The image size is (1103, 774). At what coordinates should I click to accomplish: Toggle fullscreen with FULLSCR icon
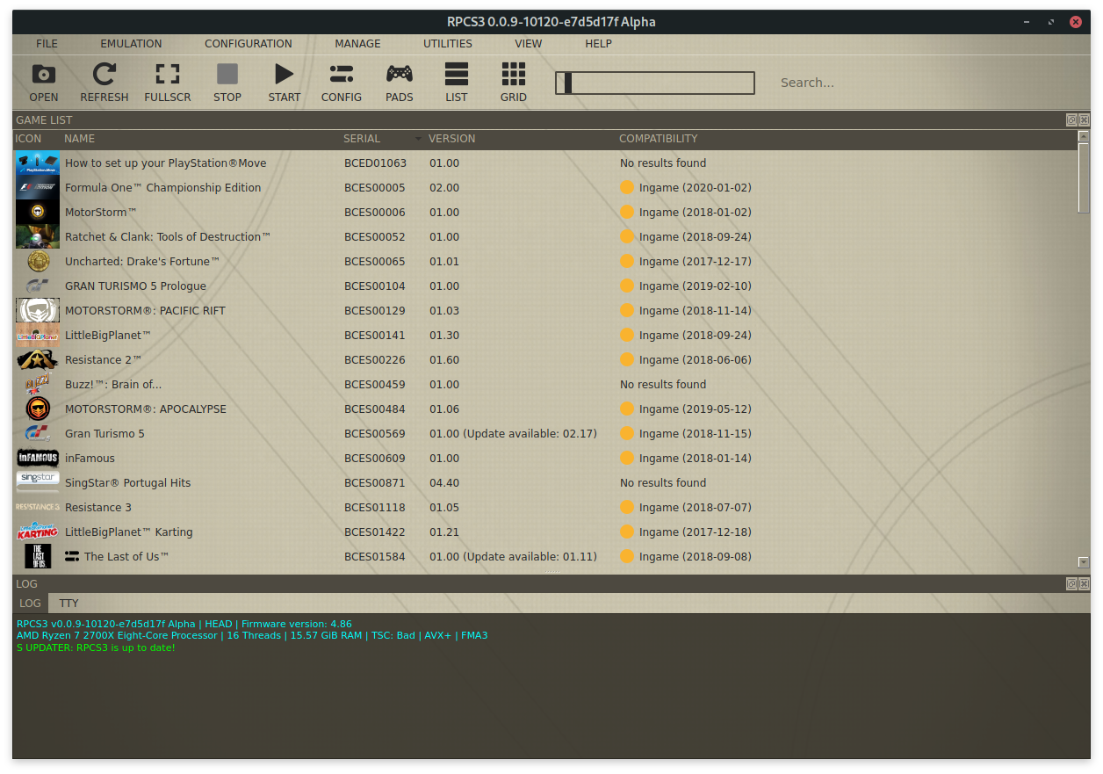tap(168, 74)
